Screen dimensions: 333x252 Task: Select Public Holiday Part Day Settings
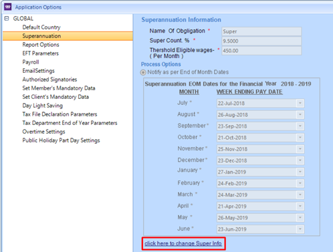click(61, 140)
